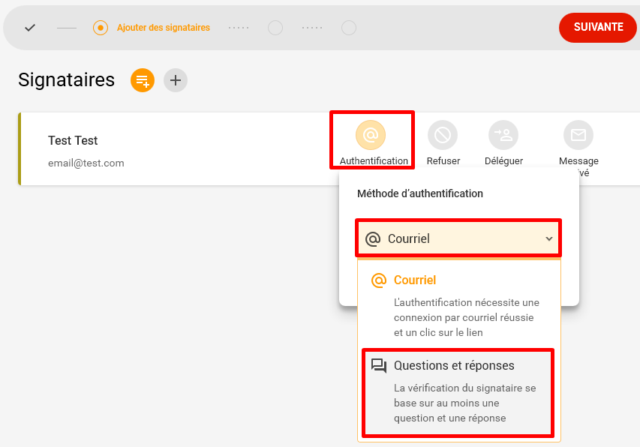Click the dropdown chevron in Courriel field
Image resolution: width=640 pixels, height=447 pixels.
pyautogui.click(x=549, y=238)
